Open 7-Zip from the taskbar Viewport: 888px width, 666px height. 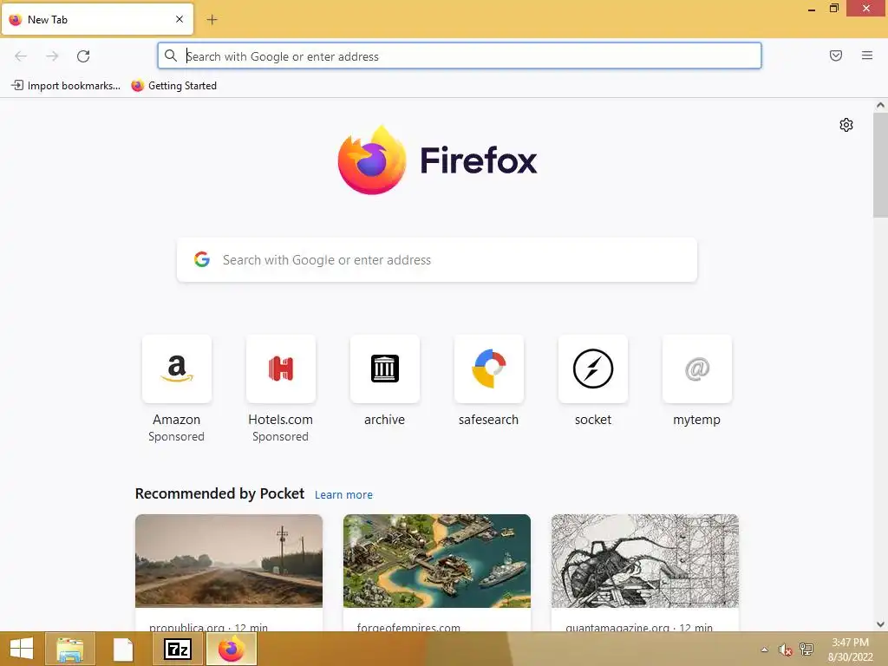pos(177,649)
